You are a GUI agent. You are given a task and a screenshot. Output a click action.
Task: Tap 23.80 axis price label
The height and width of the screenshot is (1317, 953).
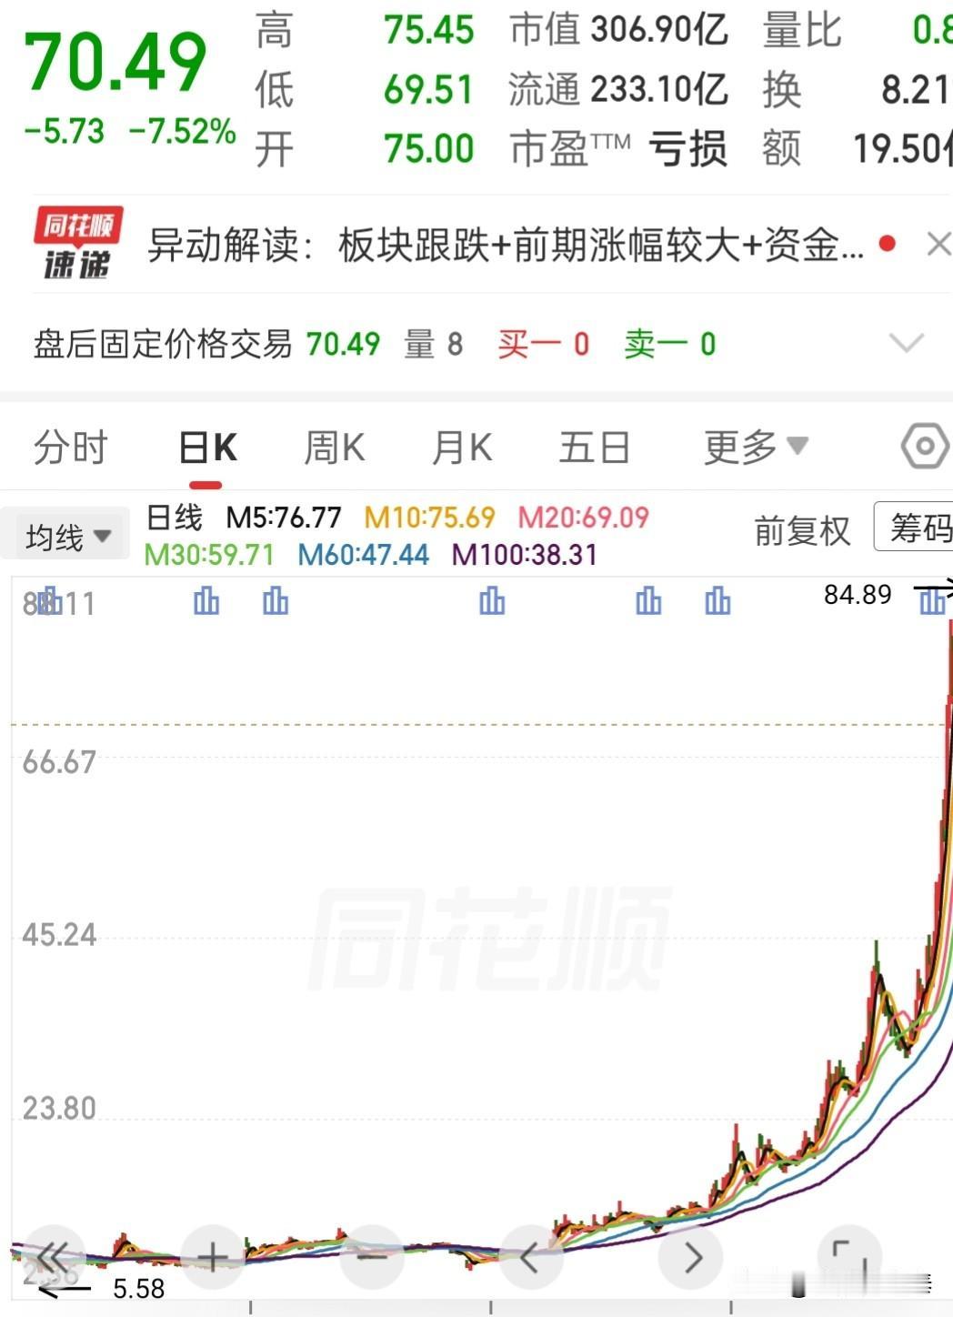59,1108
